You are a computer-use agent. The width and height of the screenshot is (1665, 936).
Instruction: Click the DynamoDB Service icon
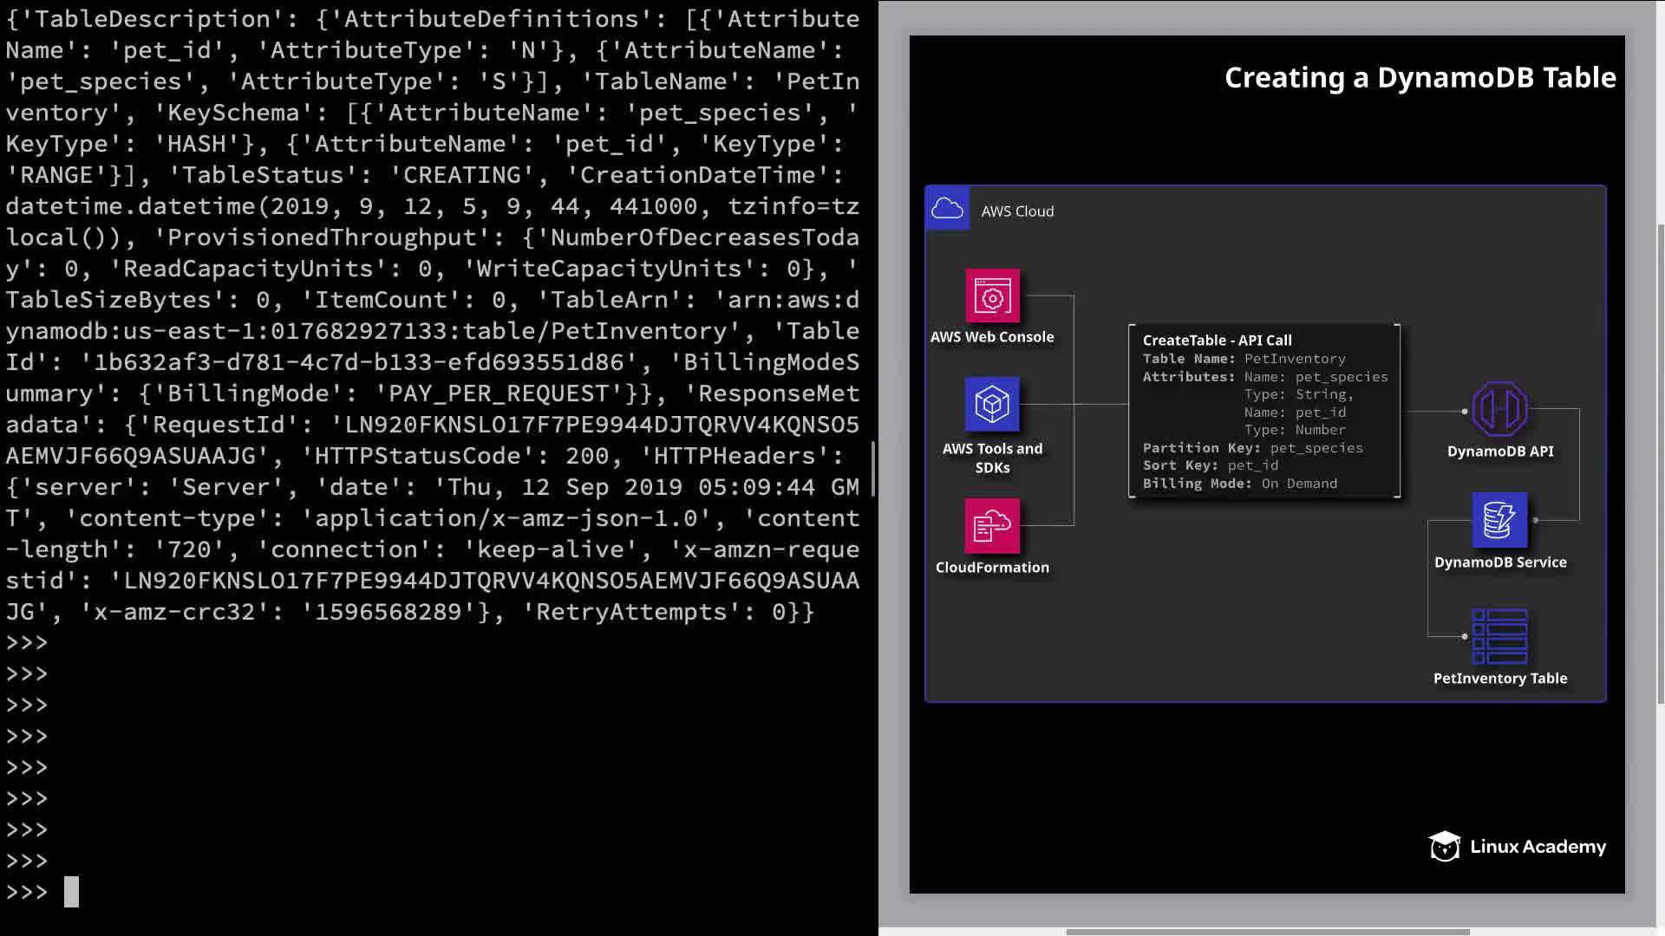(x=1499, y=520)
